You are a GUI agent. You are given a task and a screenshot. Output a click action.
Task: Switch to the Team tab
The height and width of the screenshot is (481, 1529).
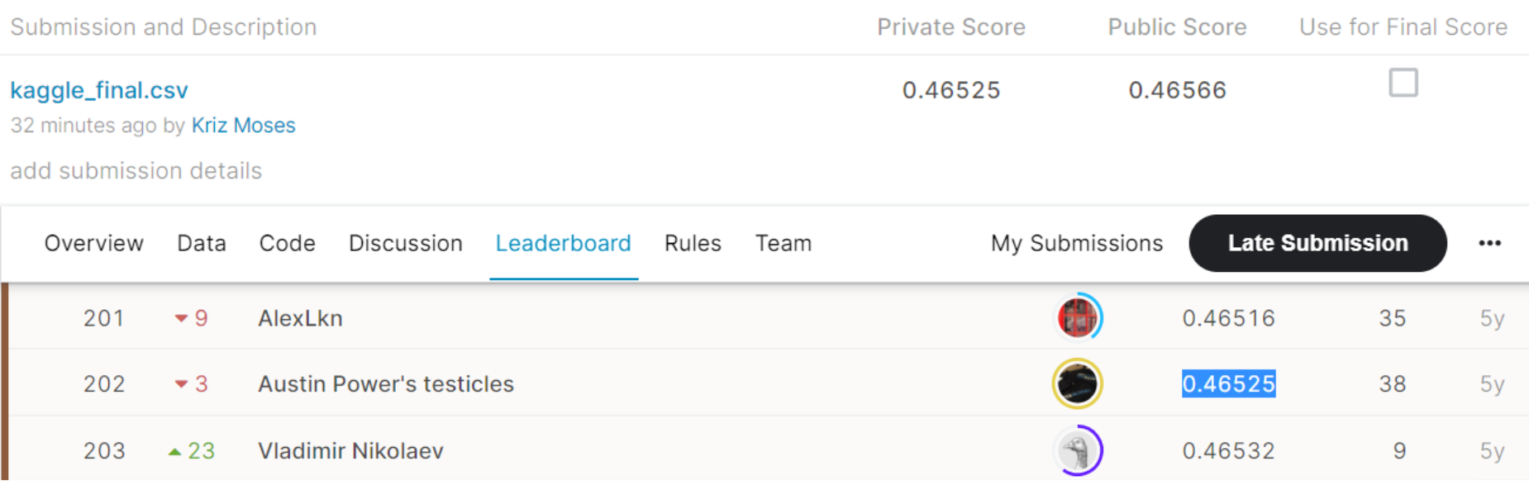tap(783, 243)
